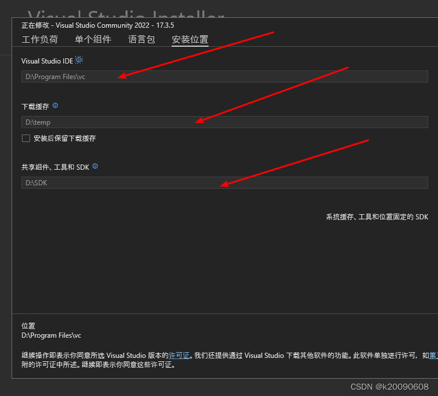Viewport: 438px width, 396px height.
Task: Click the 正在修改 Visual Studio Community 2022 title
Action: tap(98, 25)
